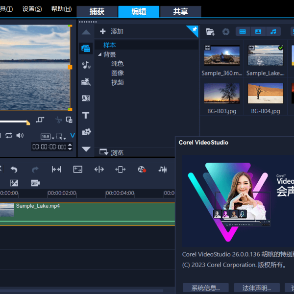Toggle show photos filter button
294x294 pixels.
click(x=258, y=31)
